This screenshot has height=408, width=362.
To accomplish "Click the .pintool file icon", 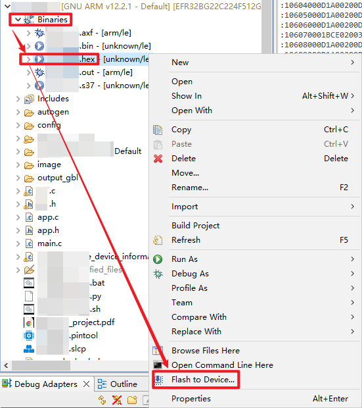I will tap(29, 336).
